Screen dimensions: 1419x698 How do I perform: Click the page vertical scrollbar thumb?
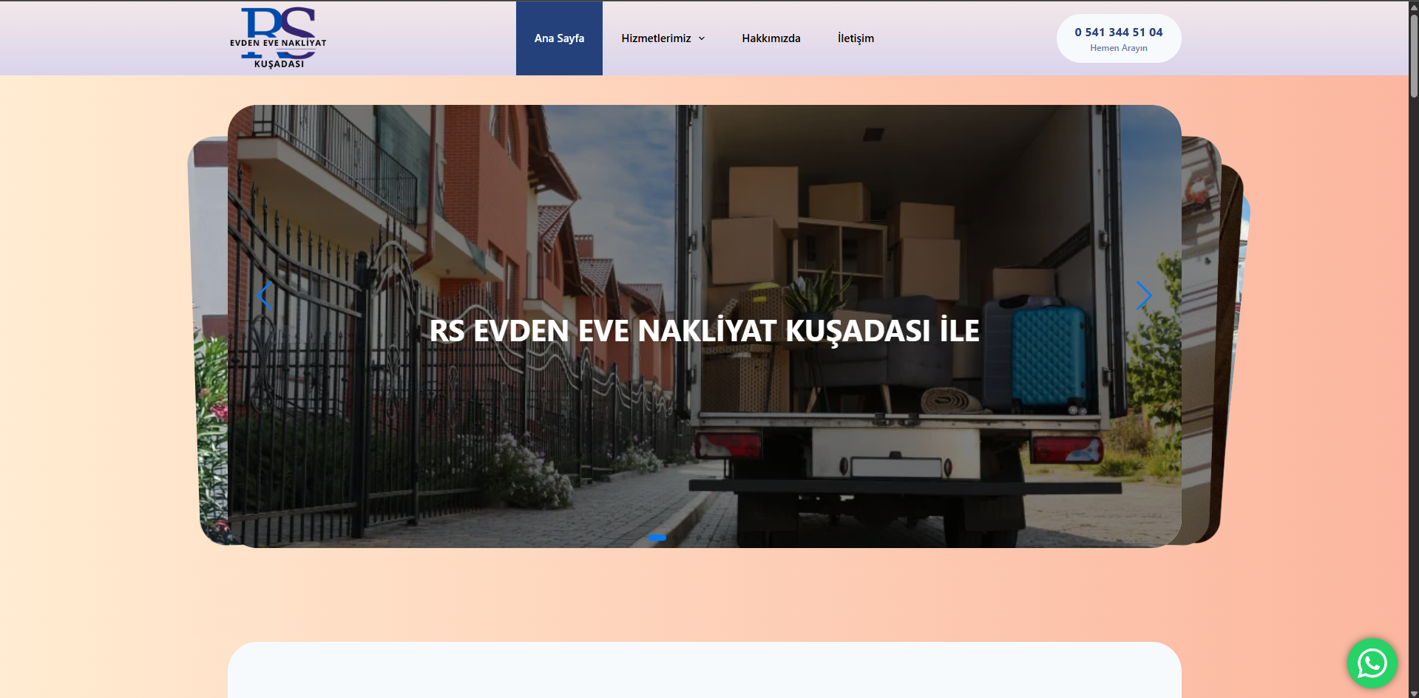[x=1414, y=55]
